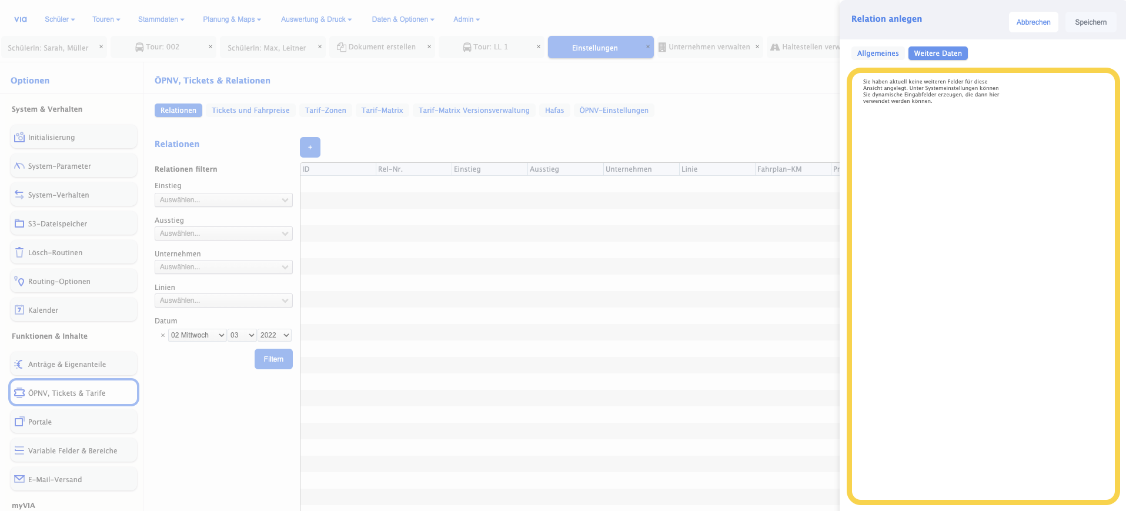Open the Lösch-Routinen trash icon entry

coord(19,252)
